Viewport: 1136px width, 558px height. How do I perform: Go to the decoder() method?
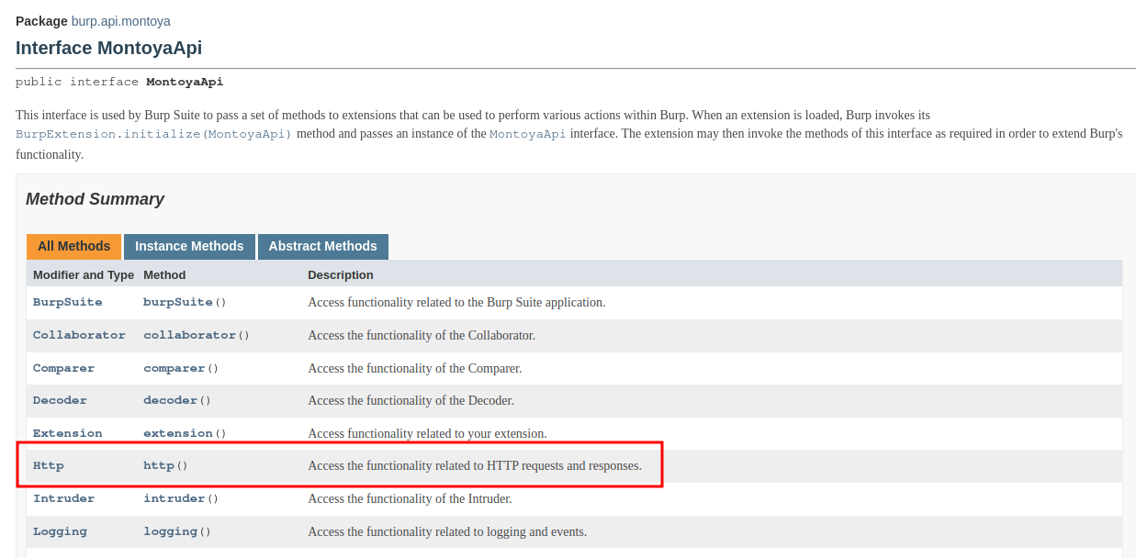(x=170, y=400)
